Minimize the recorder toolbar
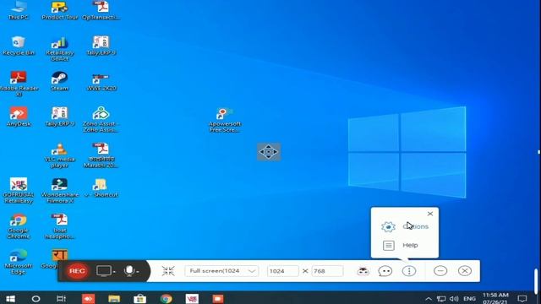Screen dimensions: 541x304 coord(440,271)
